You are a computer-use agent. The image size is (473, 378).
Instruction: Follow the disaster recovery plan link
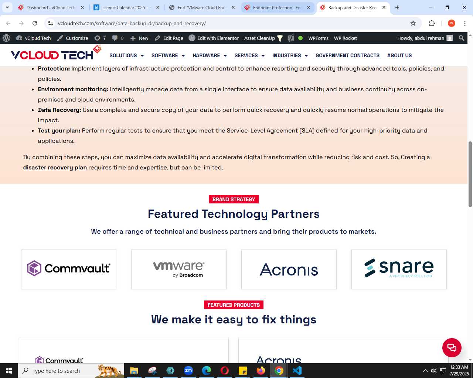[x=55, y=168]
